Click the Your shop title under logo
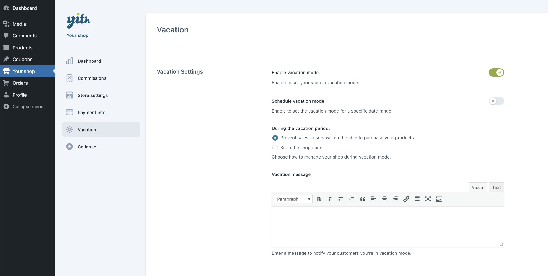Screen dimensions: 548x276 tap(77, 35)
